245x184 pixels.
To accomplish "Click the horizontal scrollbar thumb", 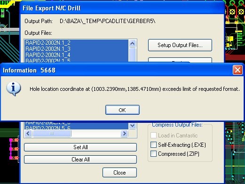I will click(x=52, y=134).
